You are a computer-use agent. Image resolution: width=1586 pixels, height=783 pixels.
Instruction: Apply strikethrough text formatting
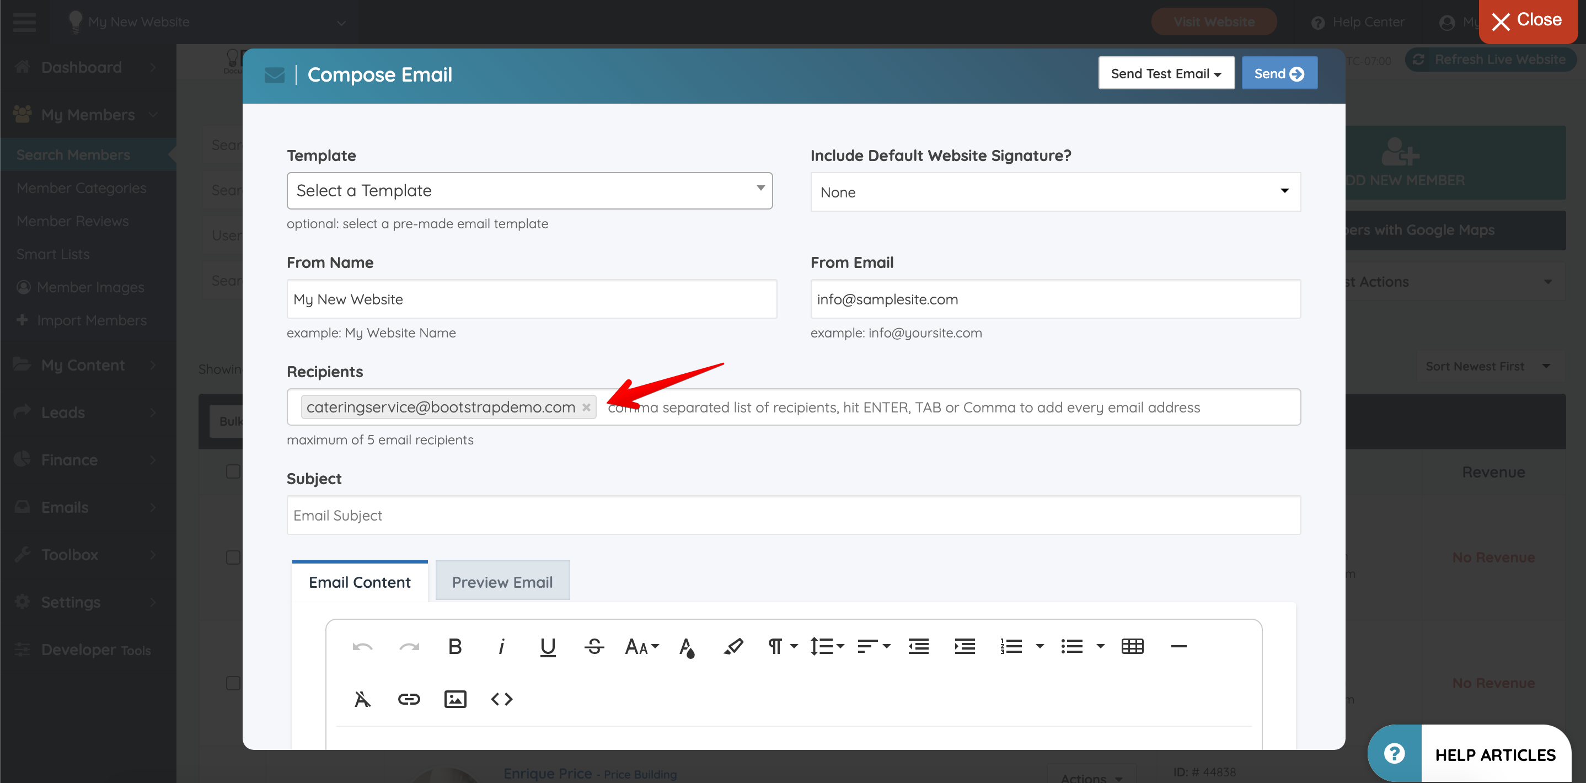tap(593, 646)
